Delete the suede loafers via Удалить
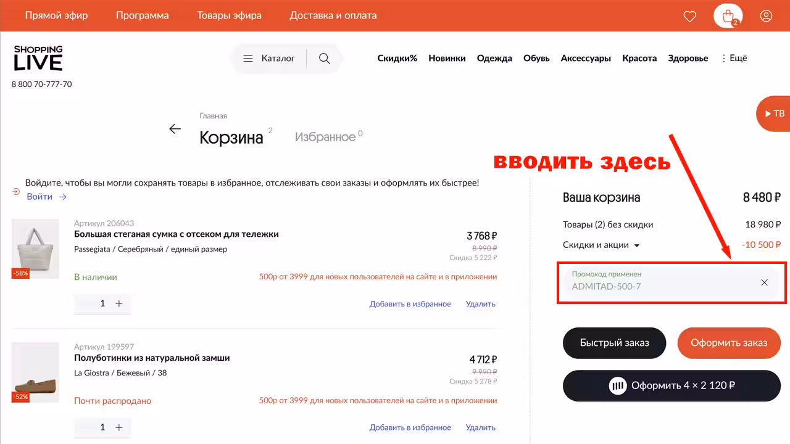 [481, 427]
